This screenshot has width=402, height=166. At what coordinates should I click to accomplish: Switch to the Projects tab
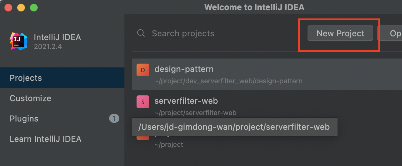(26, 78)
